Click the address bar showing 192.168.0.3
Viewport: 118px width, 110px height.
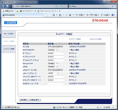(x=34, y=6)
